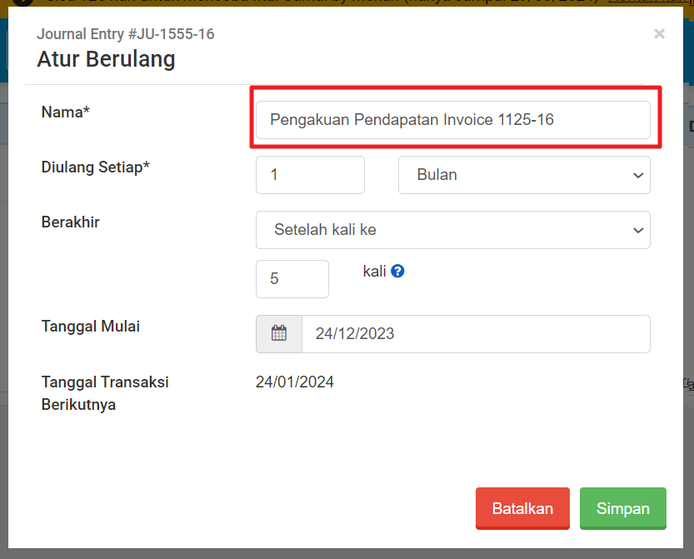Click the next transaction date 24/01/2024
Viewport: 694px width, 559px height.
pyautogui.click(x=295, y=382)
